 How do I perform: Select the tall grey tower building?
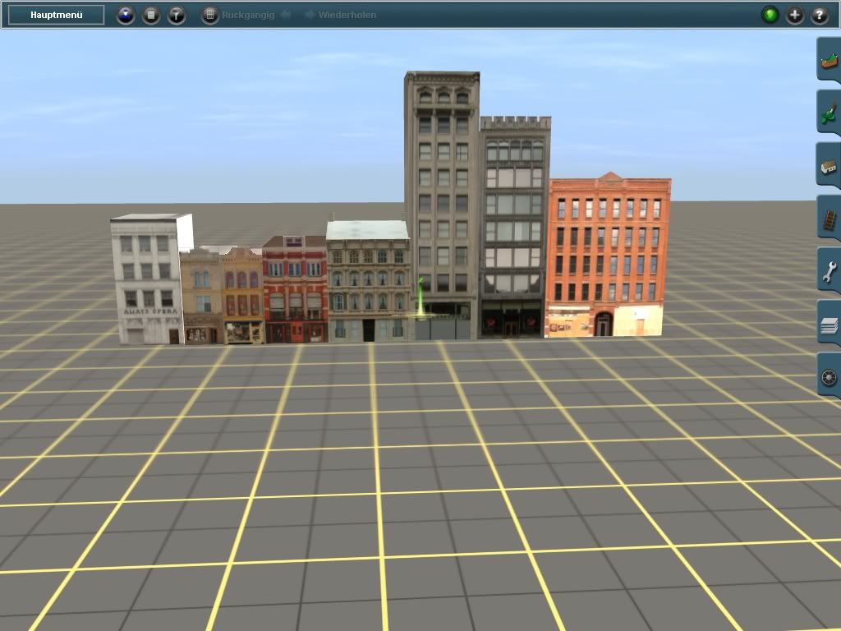tap(441, 204)
